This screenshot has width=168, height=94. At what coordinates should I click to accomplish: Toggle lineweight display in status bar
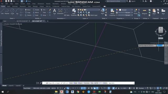tap(89, 88)
